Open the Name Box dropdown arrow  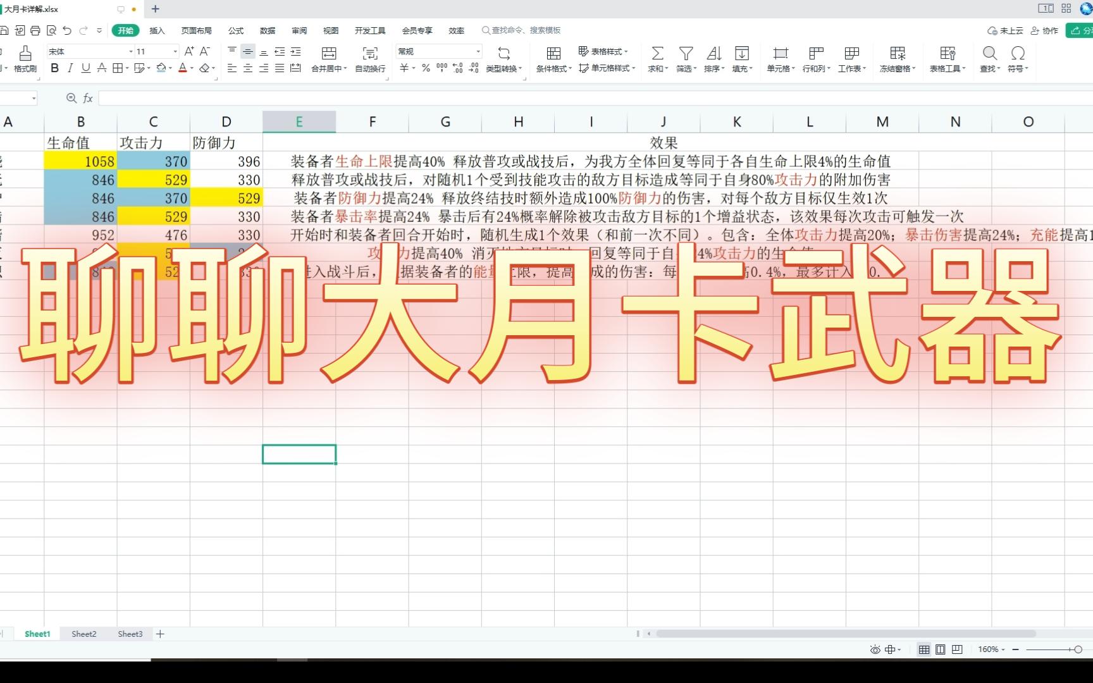pos(34,98)
